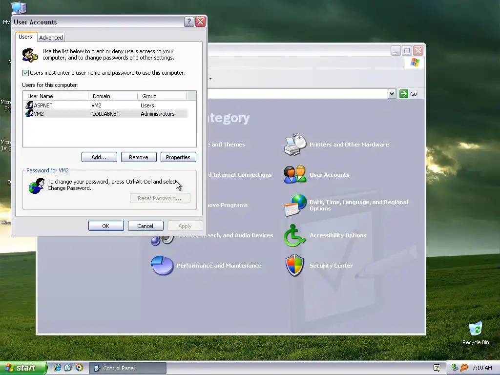Open User Accounts category link
The width and height of the screenshot is (500, 375).
pos(329,175)
